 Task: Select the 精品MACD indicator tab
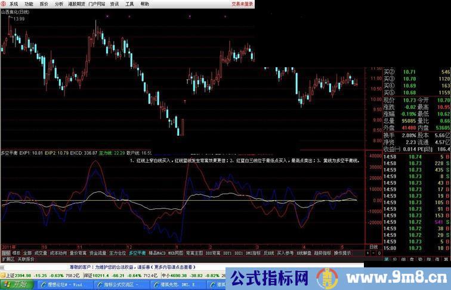point(157,253)
